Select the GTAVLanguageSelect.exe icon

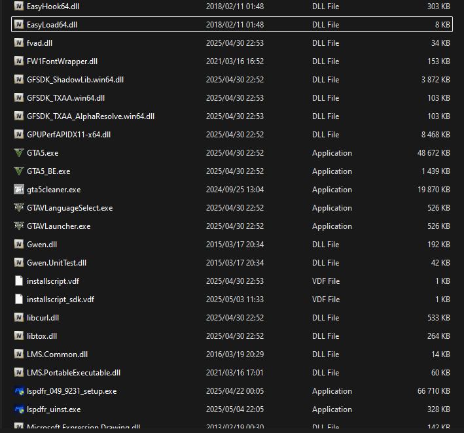[x=18, y=208]
